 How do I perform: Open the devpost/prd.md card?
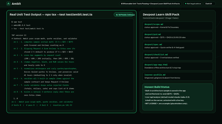(178, 36)
